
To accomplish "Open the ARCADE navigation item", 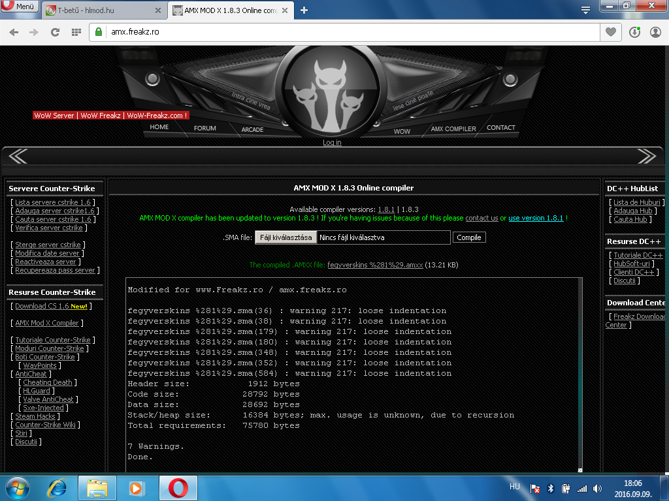I will point(252,130).
